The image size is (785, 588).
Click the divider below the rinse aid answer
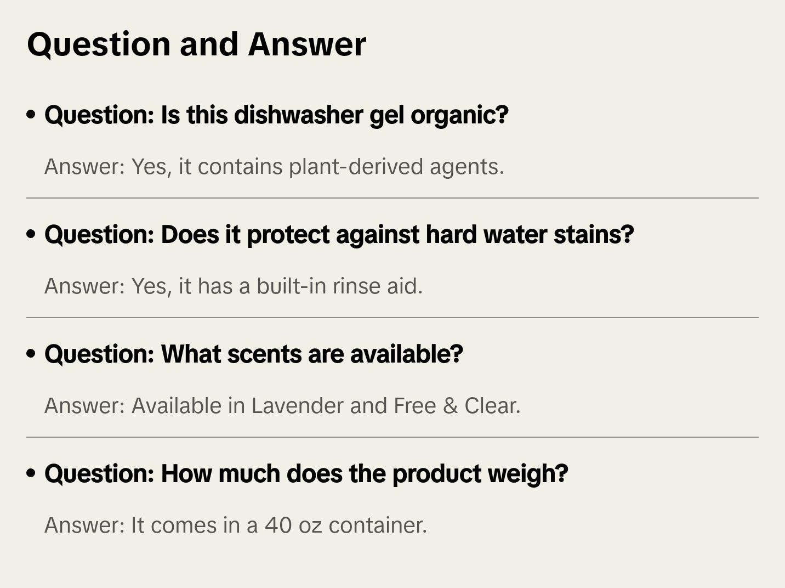pyautogui.click(x=392, y=318)
